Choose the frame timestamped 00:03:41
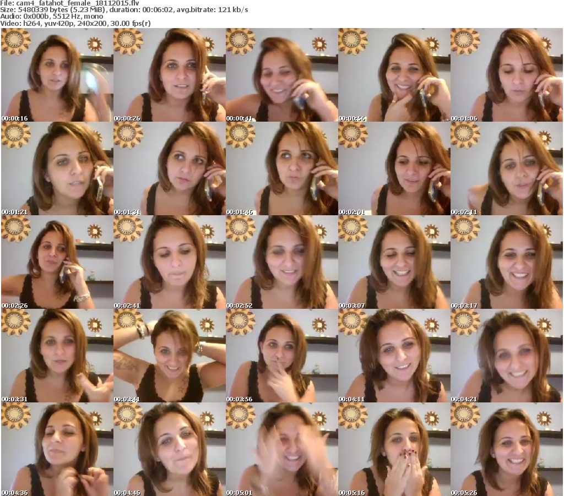Viewport: 564px width, 496px height. 170,356
